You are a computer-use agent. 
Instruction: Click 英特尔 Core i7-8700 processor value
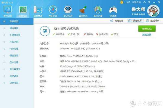click(x=79, y=56)
